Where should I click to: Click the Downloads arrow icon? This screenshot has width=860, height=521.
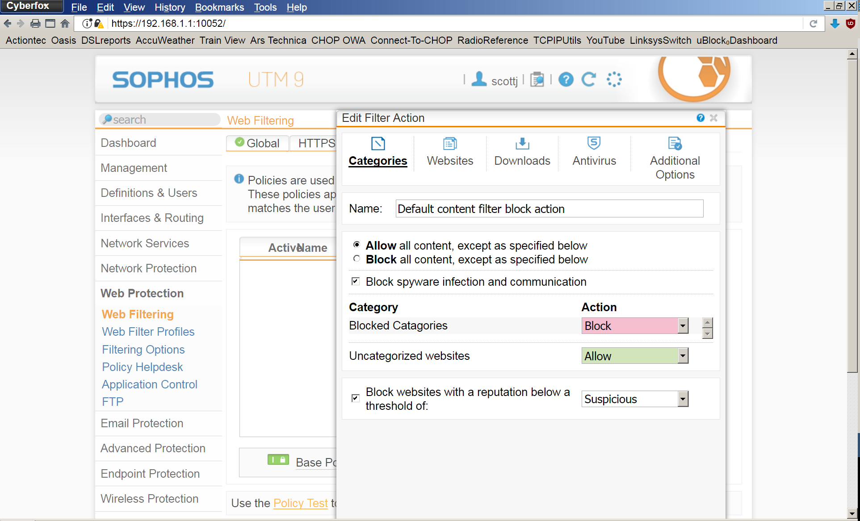pos(522,144)
